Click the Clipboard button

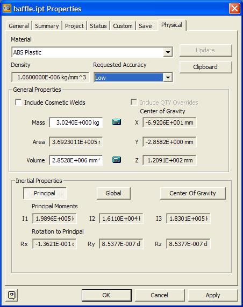click(205, 67)
